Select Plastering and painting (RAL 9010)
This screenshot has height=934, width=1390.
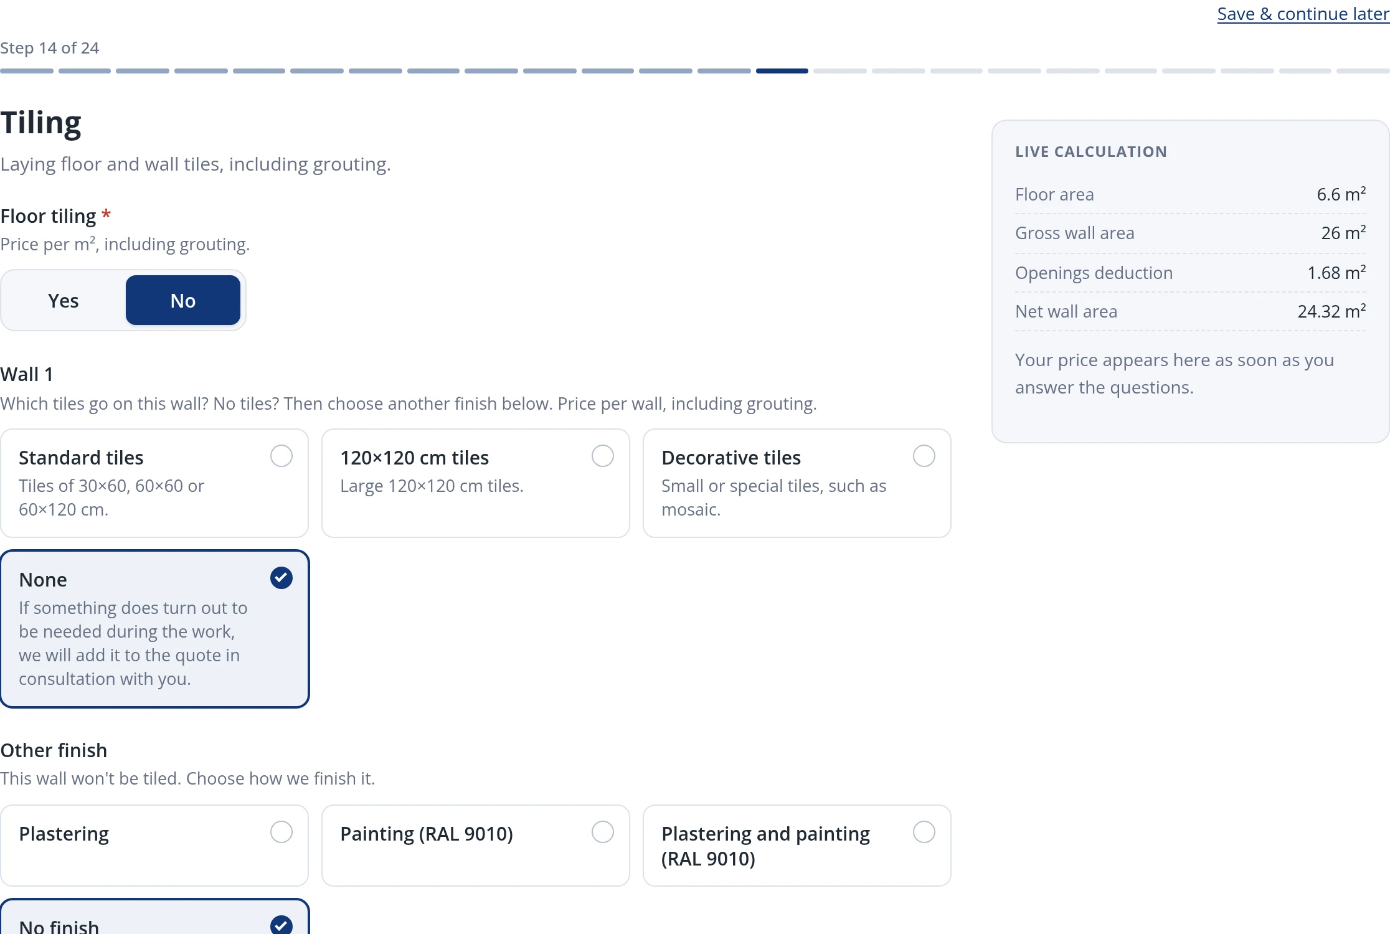click(797, 846)
